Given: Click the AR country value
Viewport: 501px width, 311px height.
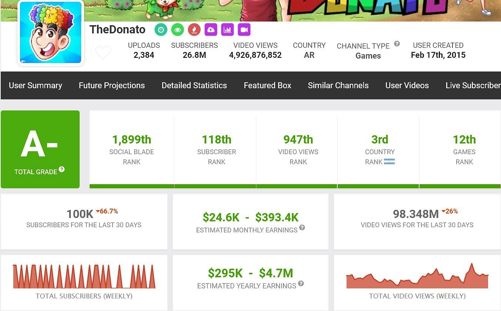Looking at the screenshot, I should 309,55.
